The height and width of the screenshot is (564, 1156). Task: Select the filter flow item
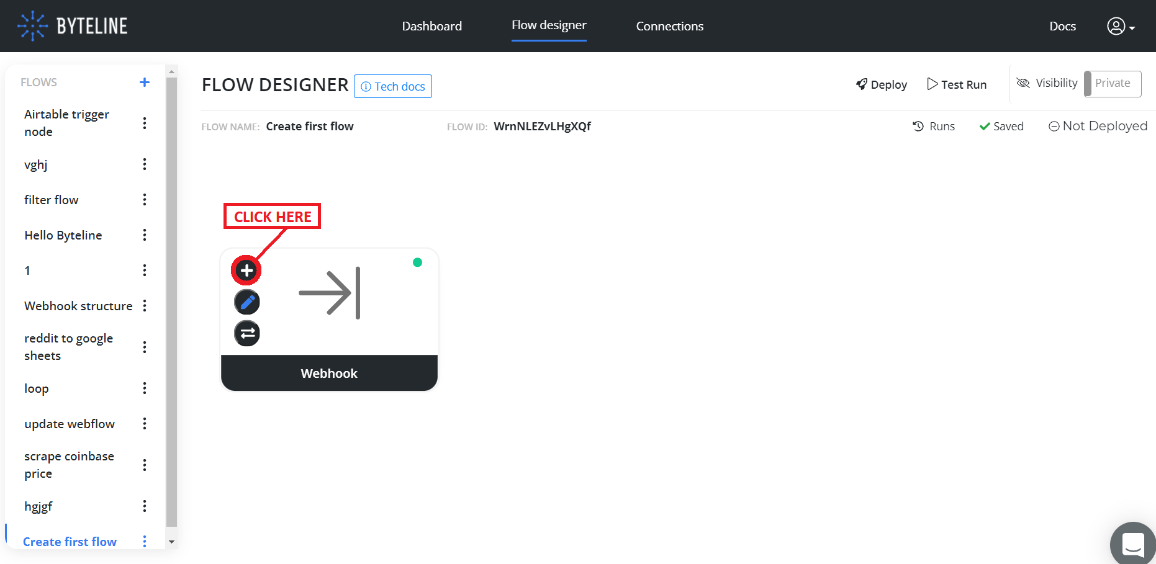point(52,200)
